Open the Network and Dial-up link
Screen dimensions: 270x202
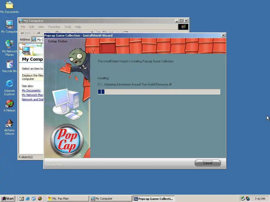(x=32, y=99)
